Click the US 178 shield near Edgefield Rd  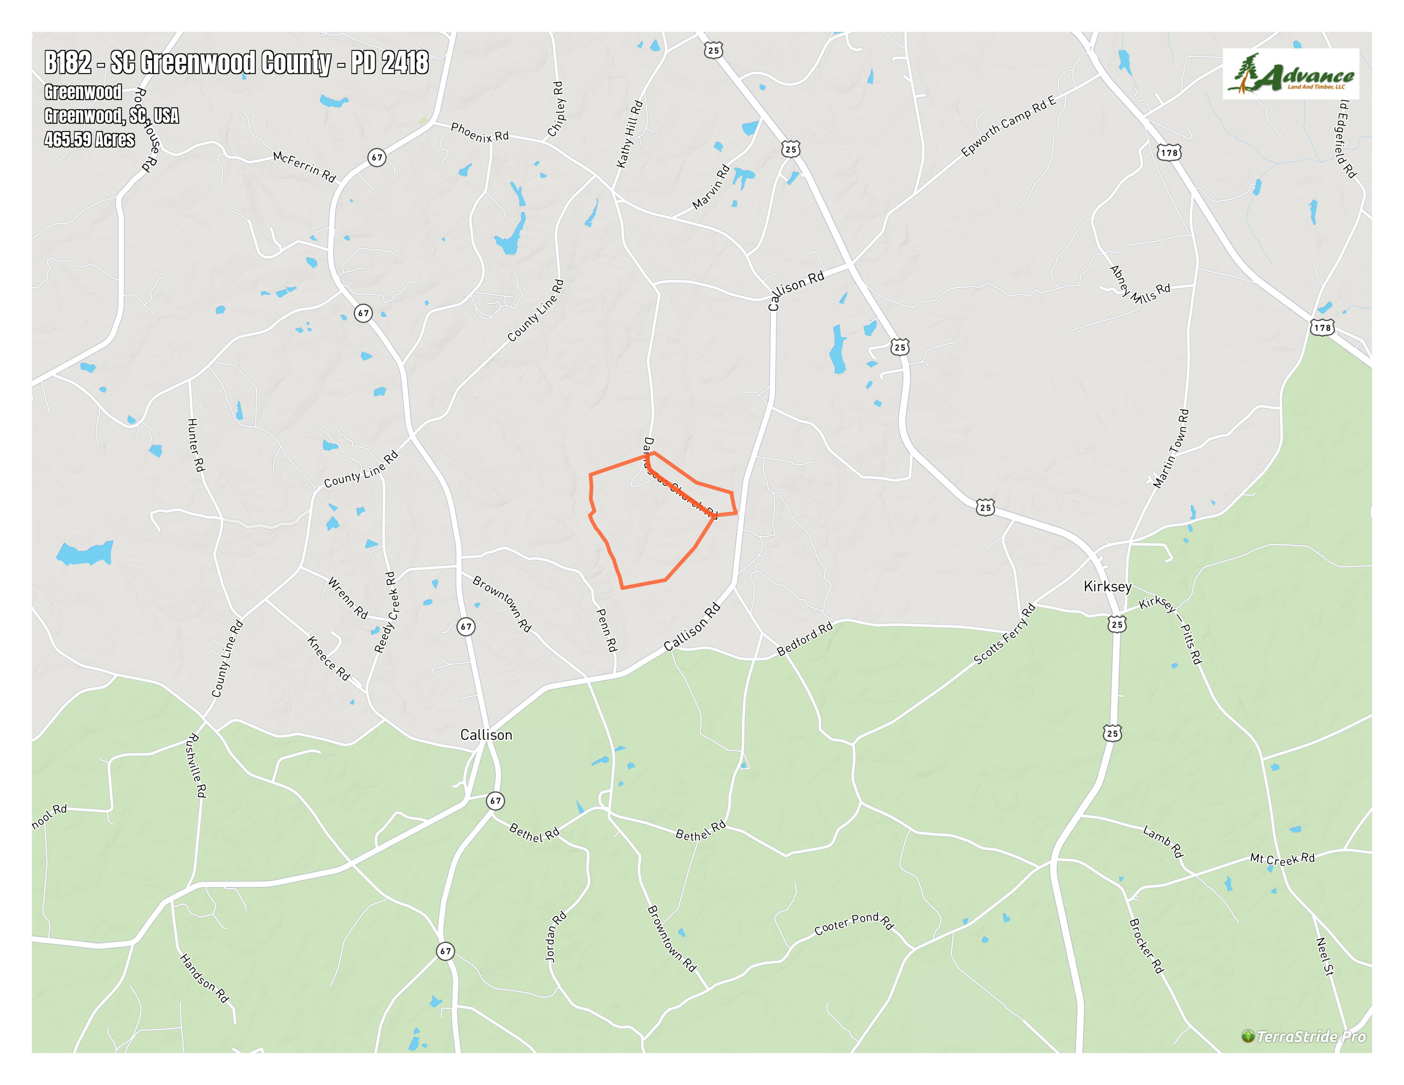[1169, 152]
